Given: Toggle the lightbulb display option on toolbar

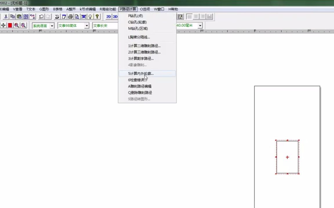Looking at the screenshot, I should (x=90, y=16).
